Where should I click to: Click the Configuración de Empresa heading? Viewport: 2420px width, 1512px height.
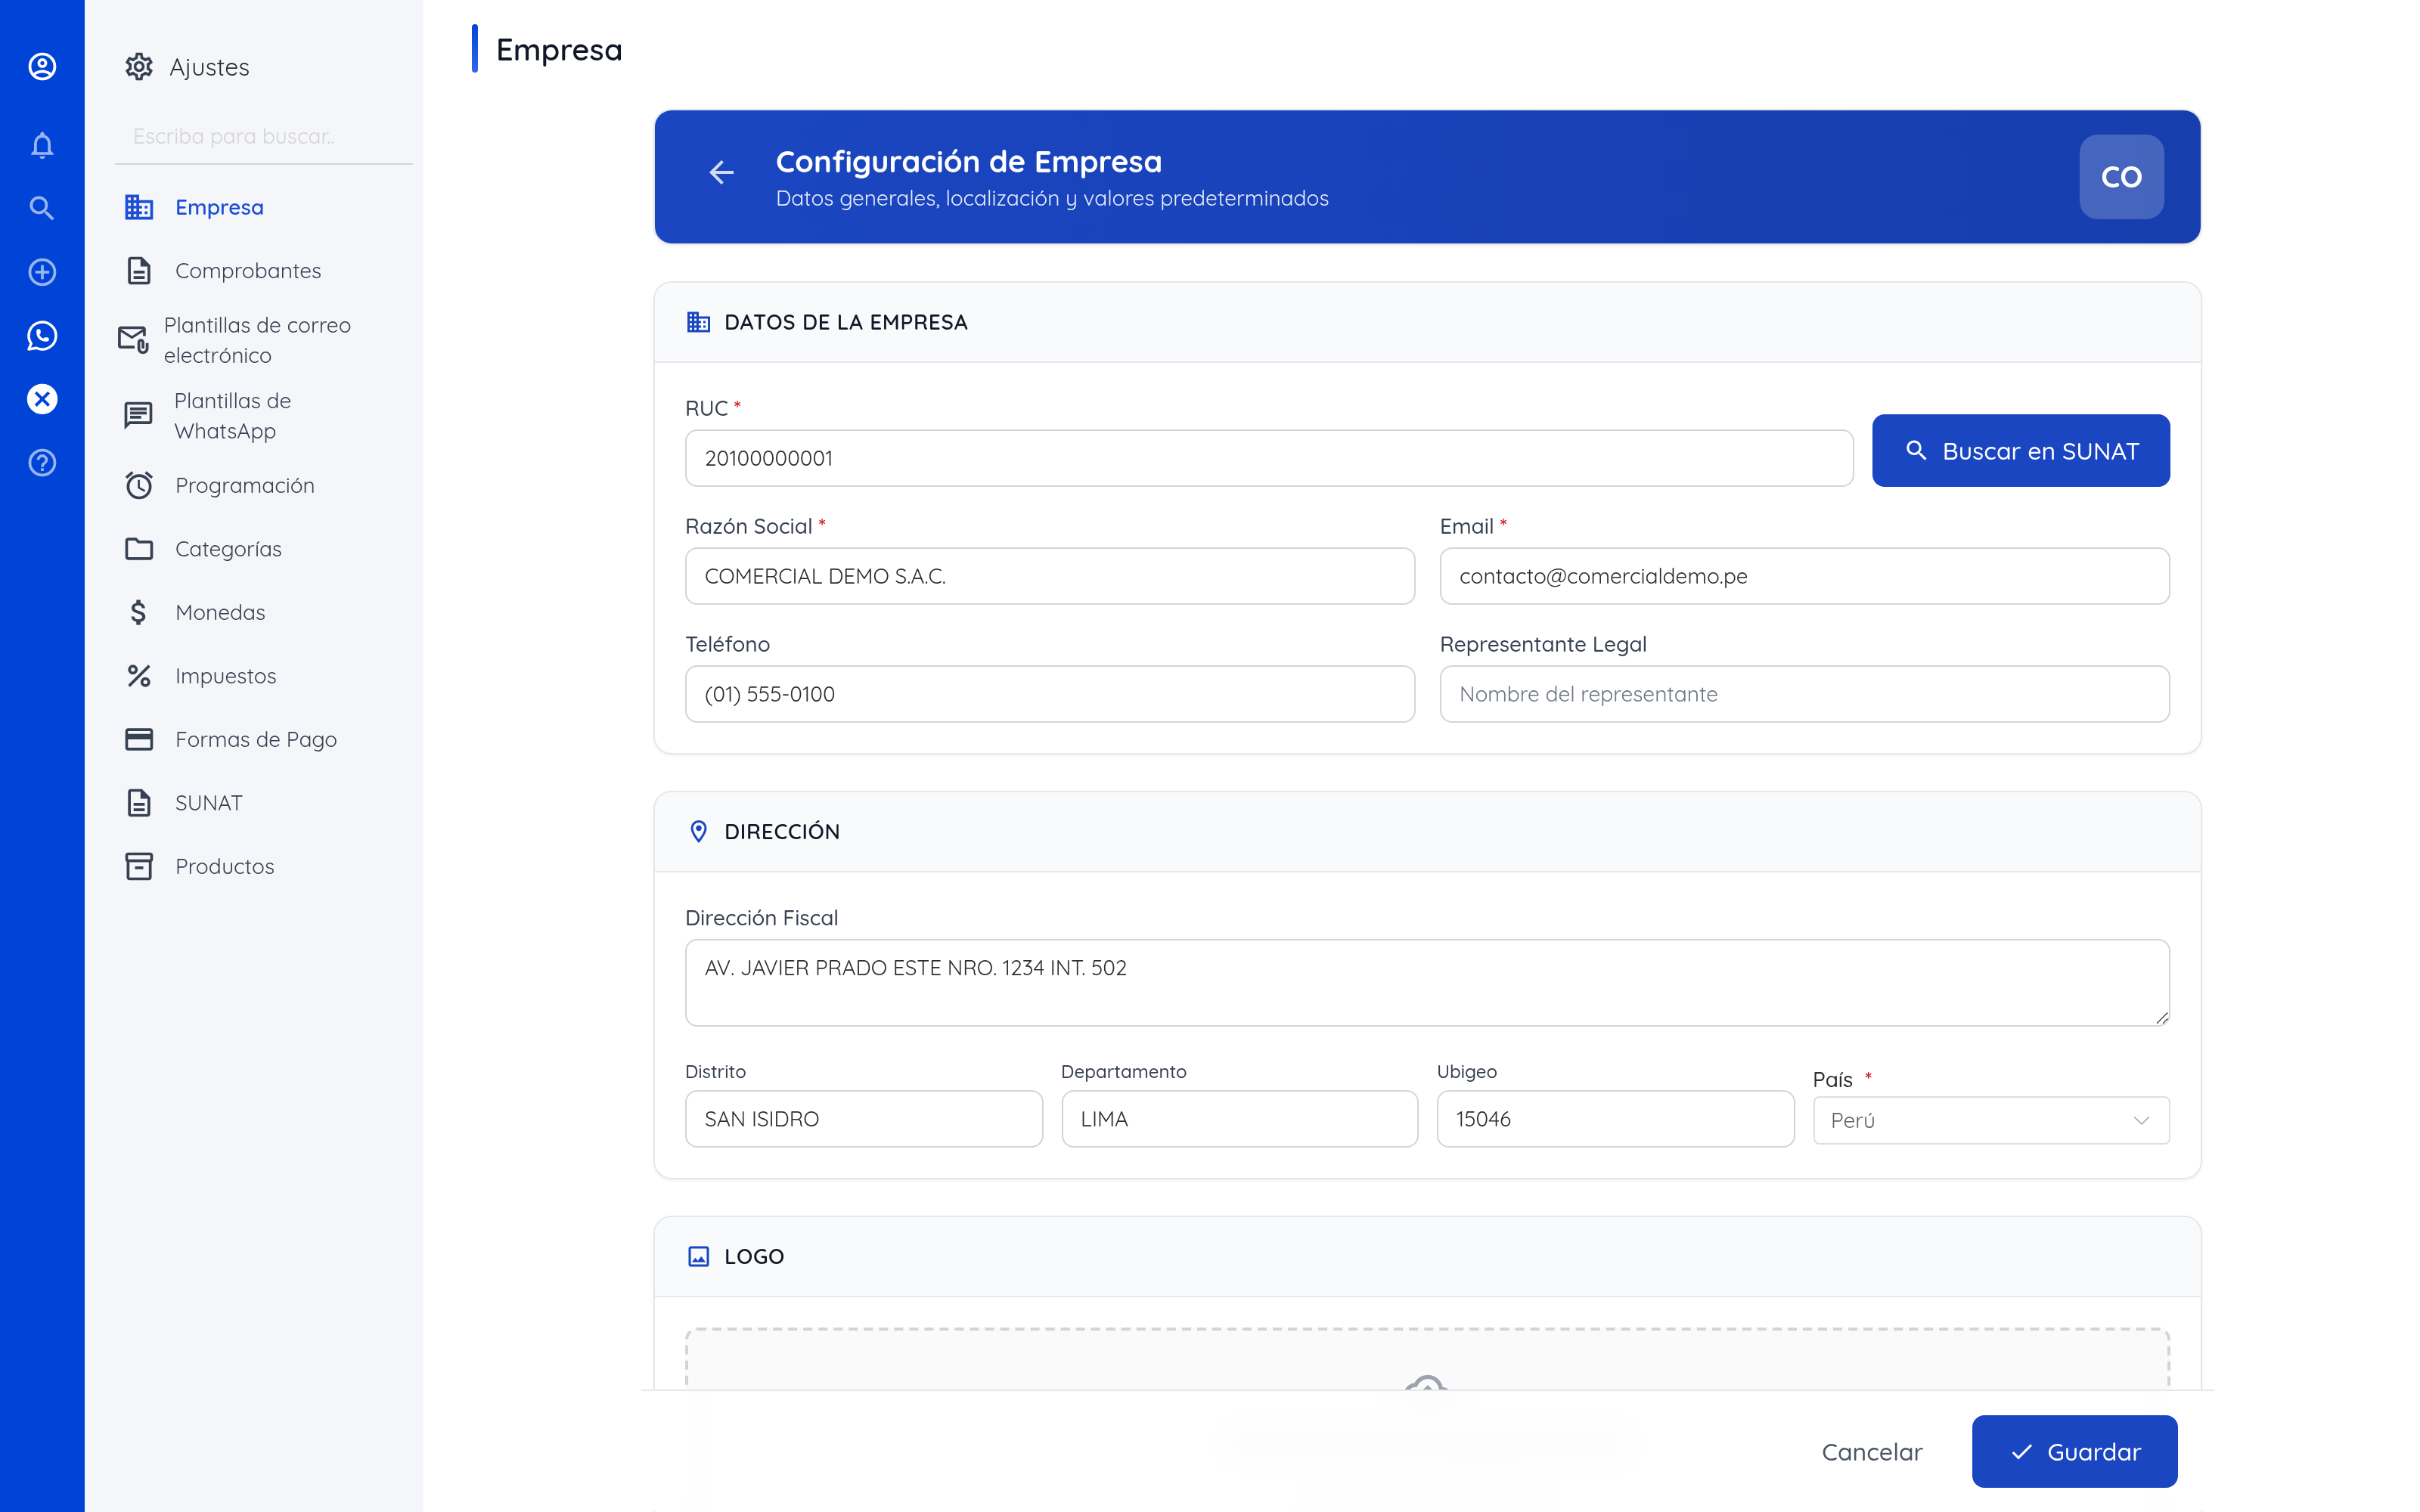point(968,161)
